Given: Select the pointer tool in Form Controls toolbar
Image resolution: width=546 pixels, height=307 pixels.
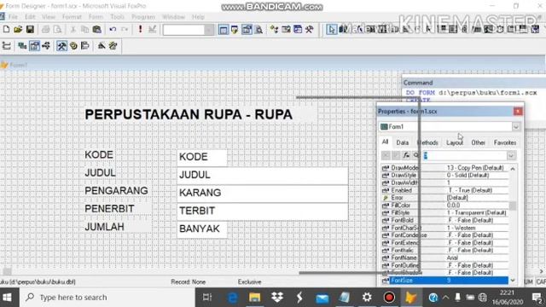Looking at the screenshot, I should (x=331, y=30).
